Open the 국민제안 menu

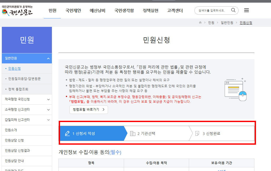coord(73,10)
